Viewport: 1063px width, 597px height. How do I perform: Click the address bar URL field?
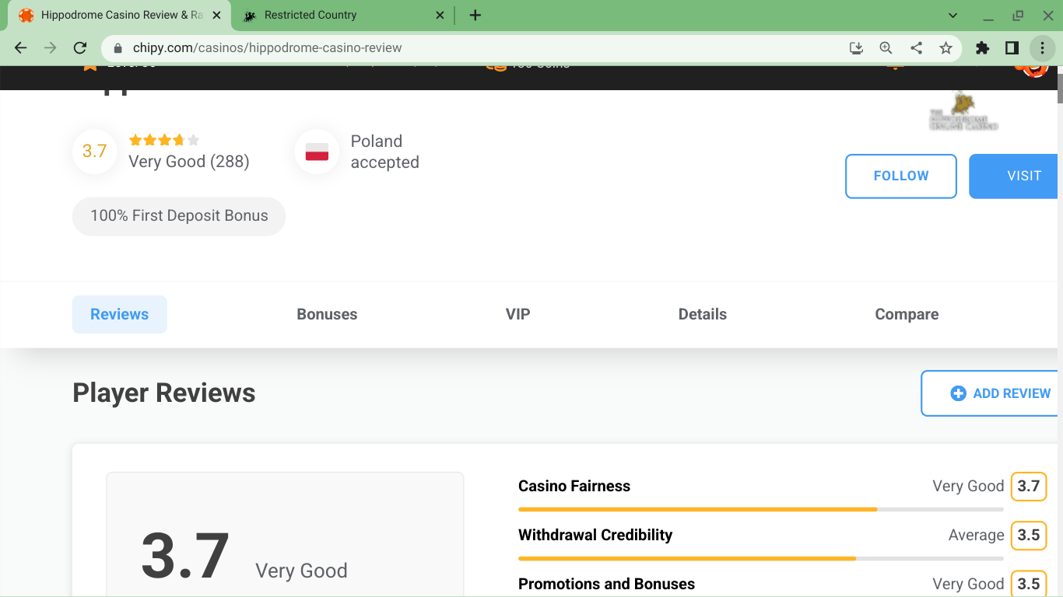pyautogui.click(x=467, y=48)
